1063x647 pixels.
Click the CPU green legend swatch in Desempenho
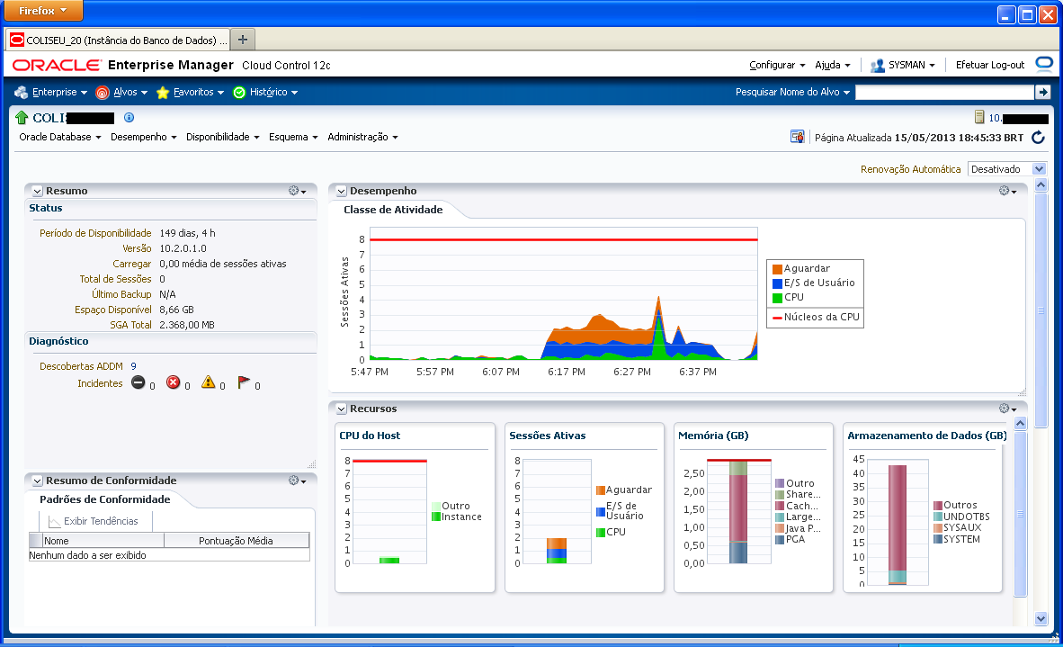tap(777, 298)
